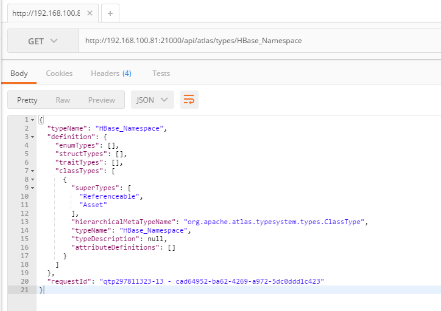Switch to the Body tab
441x311 pixels.
[x=19, y=73]
